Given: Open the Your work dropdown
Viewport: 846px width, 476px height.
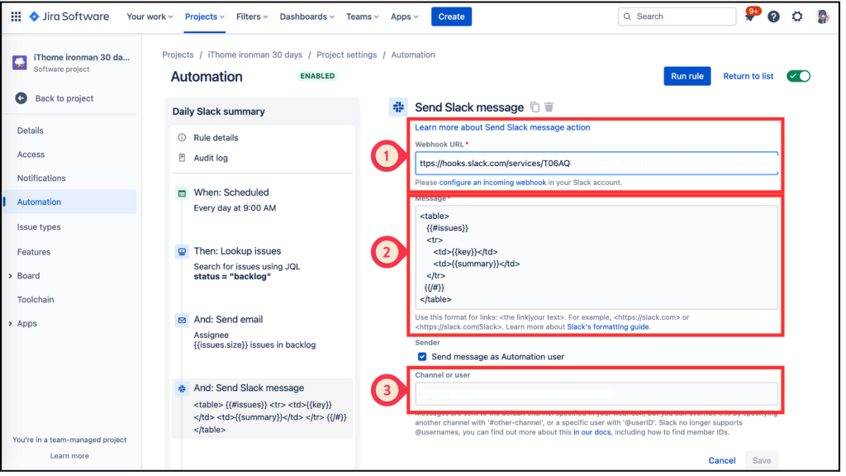Looking at the screenshot, I should 150,17.
